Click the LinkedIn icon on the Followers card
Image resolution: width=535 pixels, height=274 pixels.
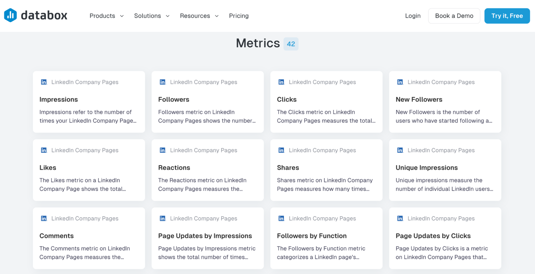[162, 82]
